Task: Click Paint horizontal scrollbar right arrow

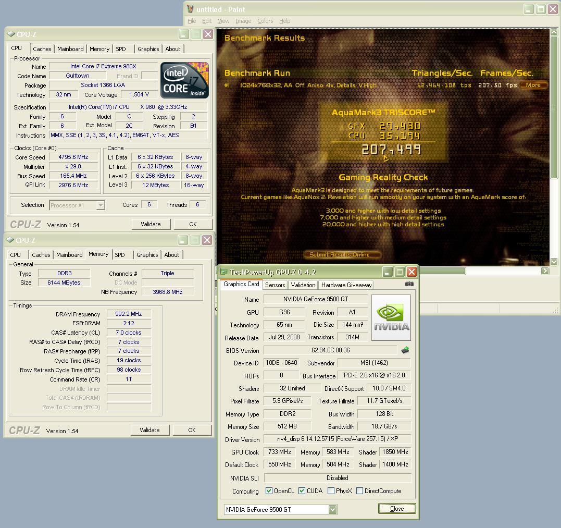Action: point(544,271)
